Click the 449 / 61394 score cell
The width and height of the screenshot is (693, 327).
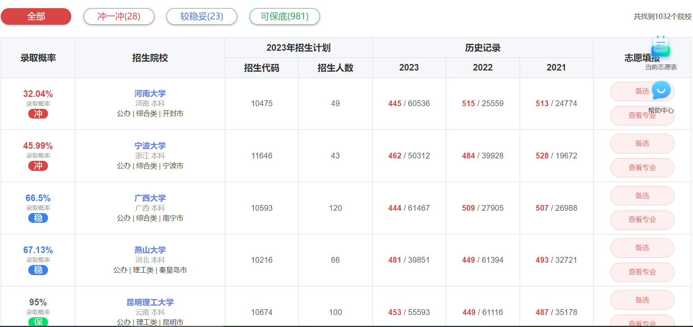coord(483,260)
